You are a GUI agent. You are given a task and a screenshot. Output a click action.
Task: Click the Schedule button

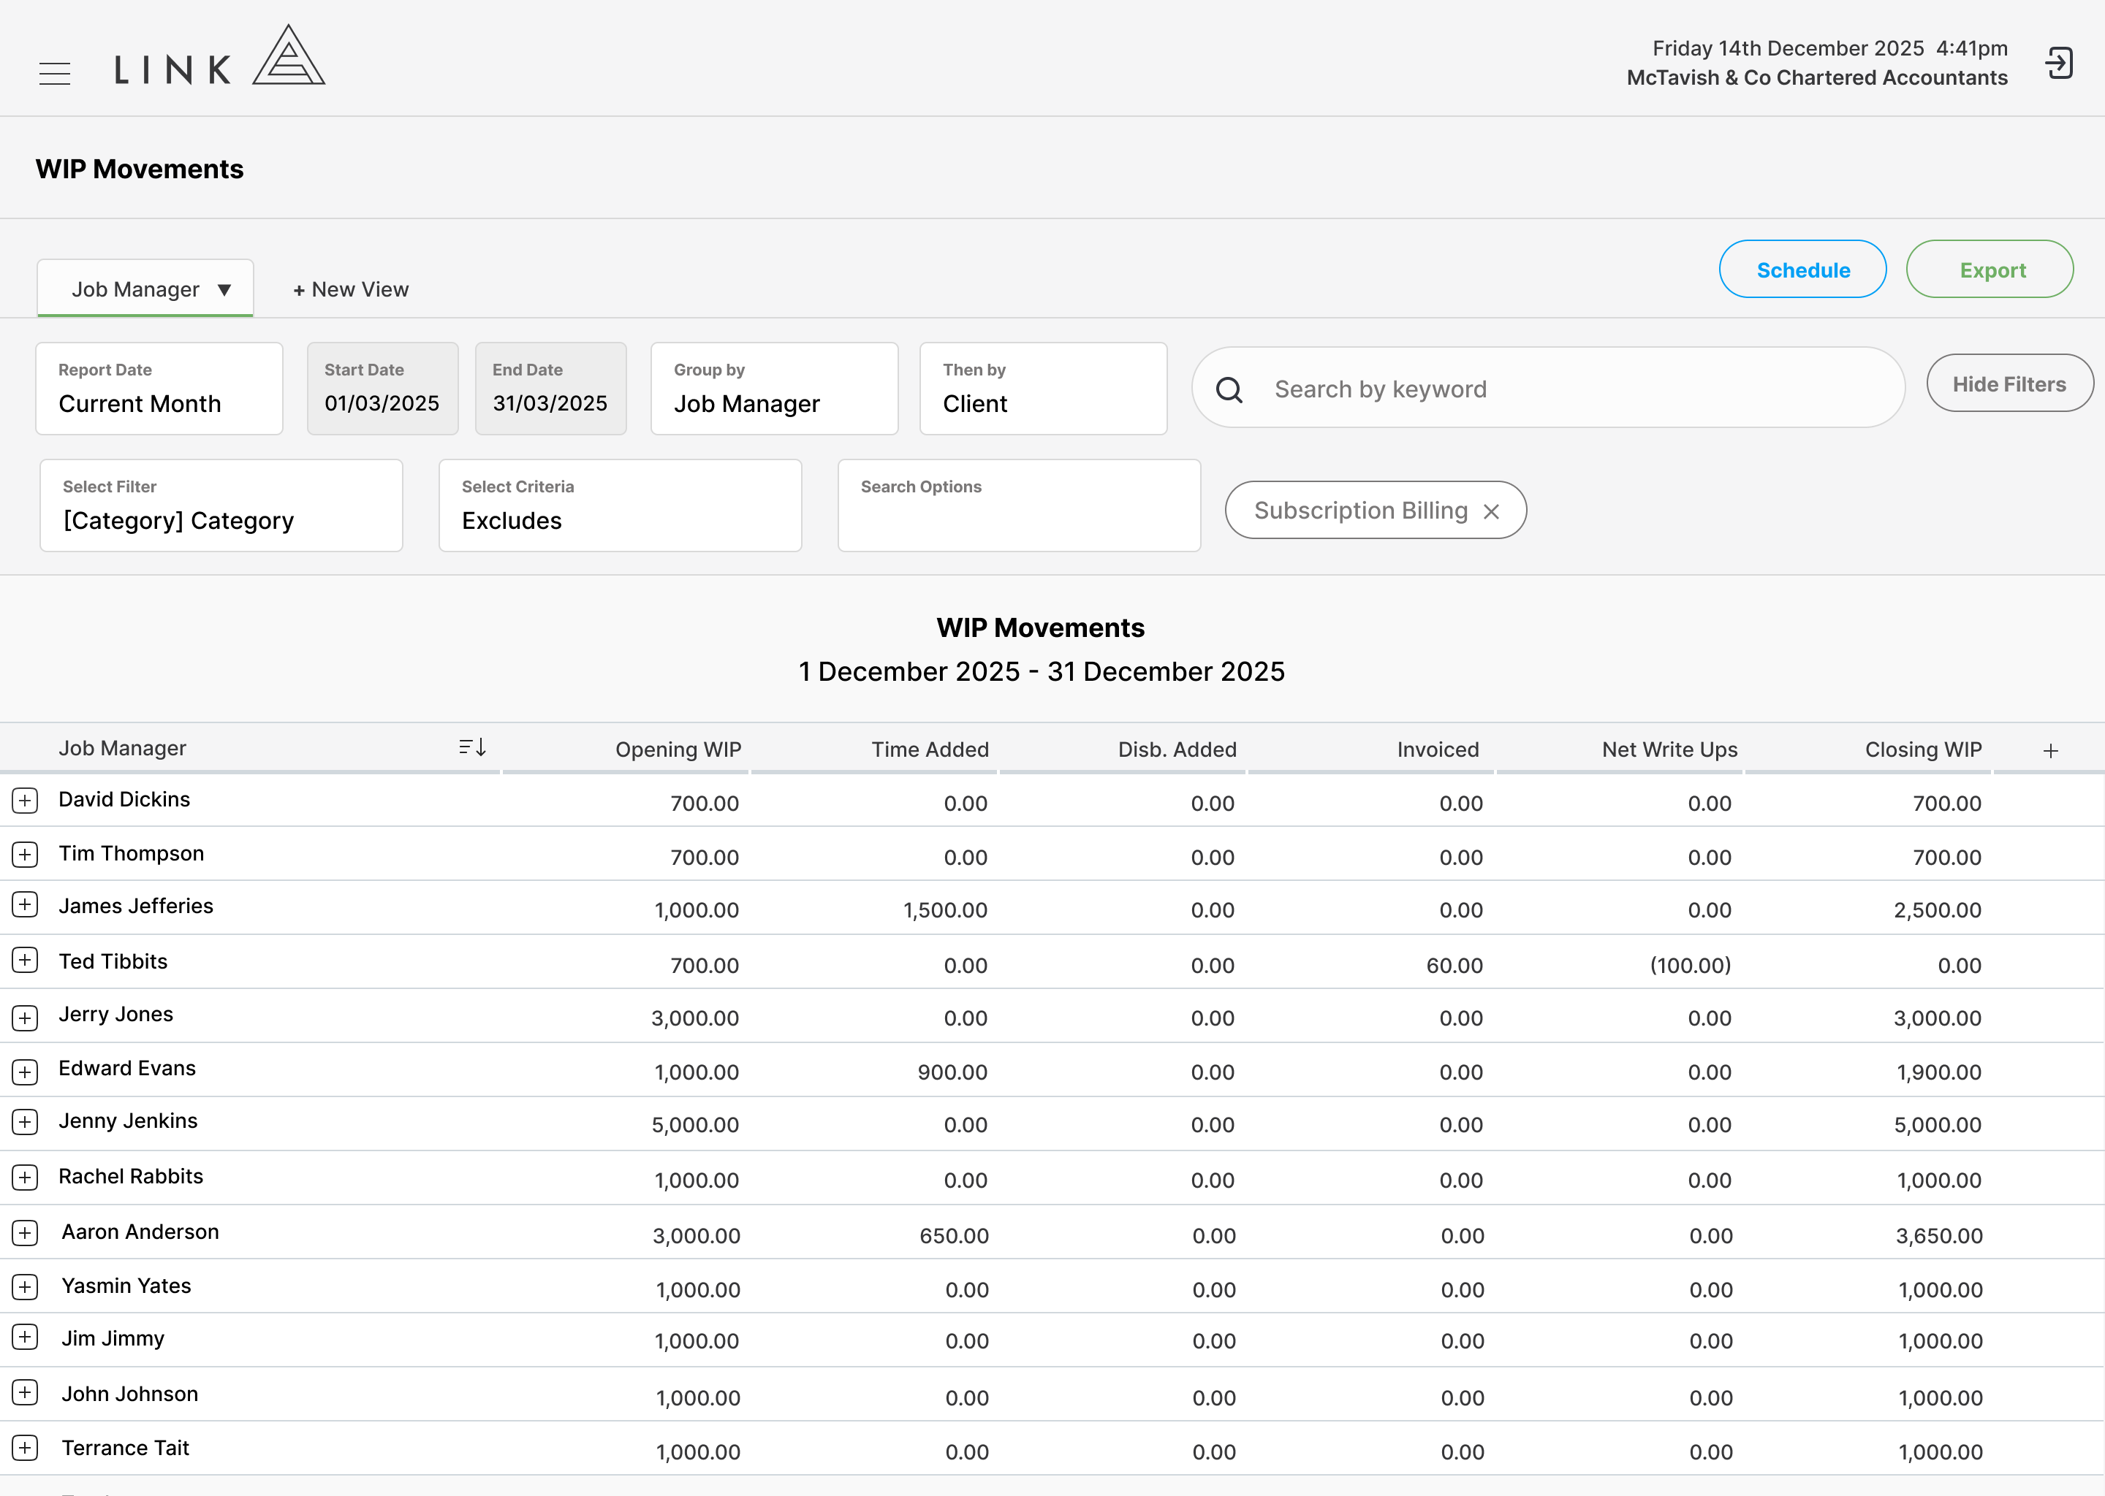pos(1802,270)
